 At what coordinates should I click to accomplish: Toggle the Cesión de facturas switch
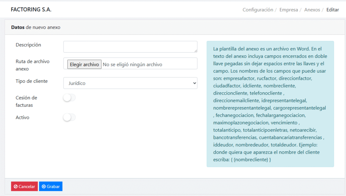click(x=69, y=98)
